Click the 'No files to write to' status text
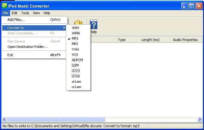This screenshot has height=130, width=204. tap(52, 126)
